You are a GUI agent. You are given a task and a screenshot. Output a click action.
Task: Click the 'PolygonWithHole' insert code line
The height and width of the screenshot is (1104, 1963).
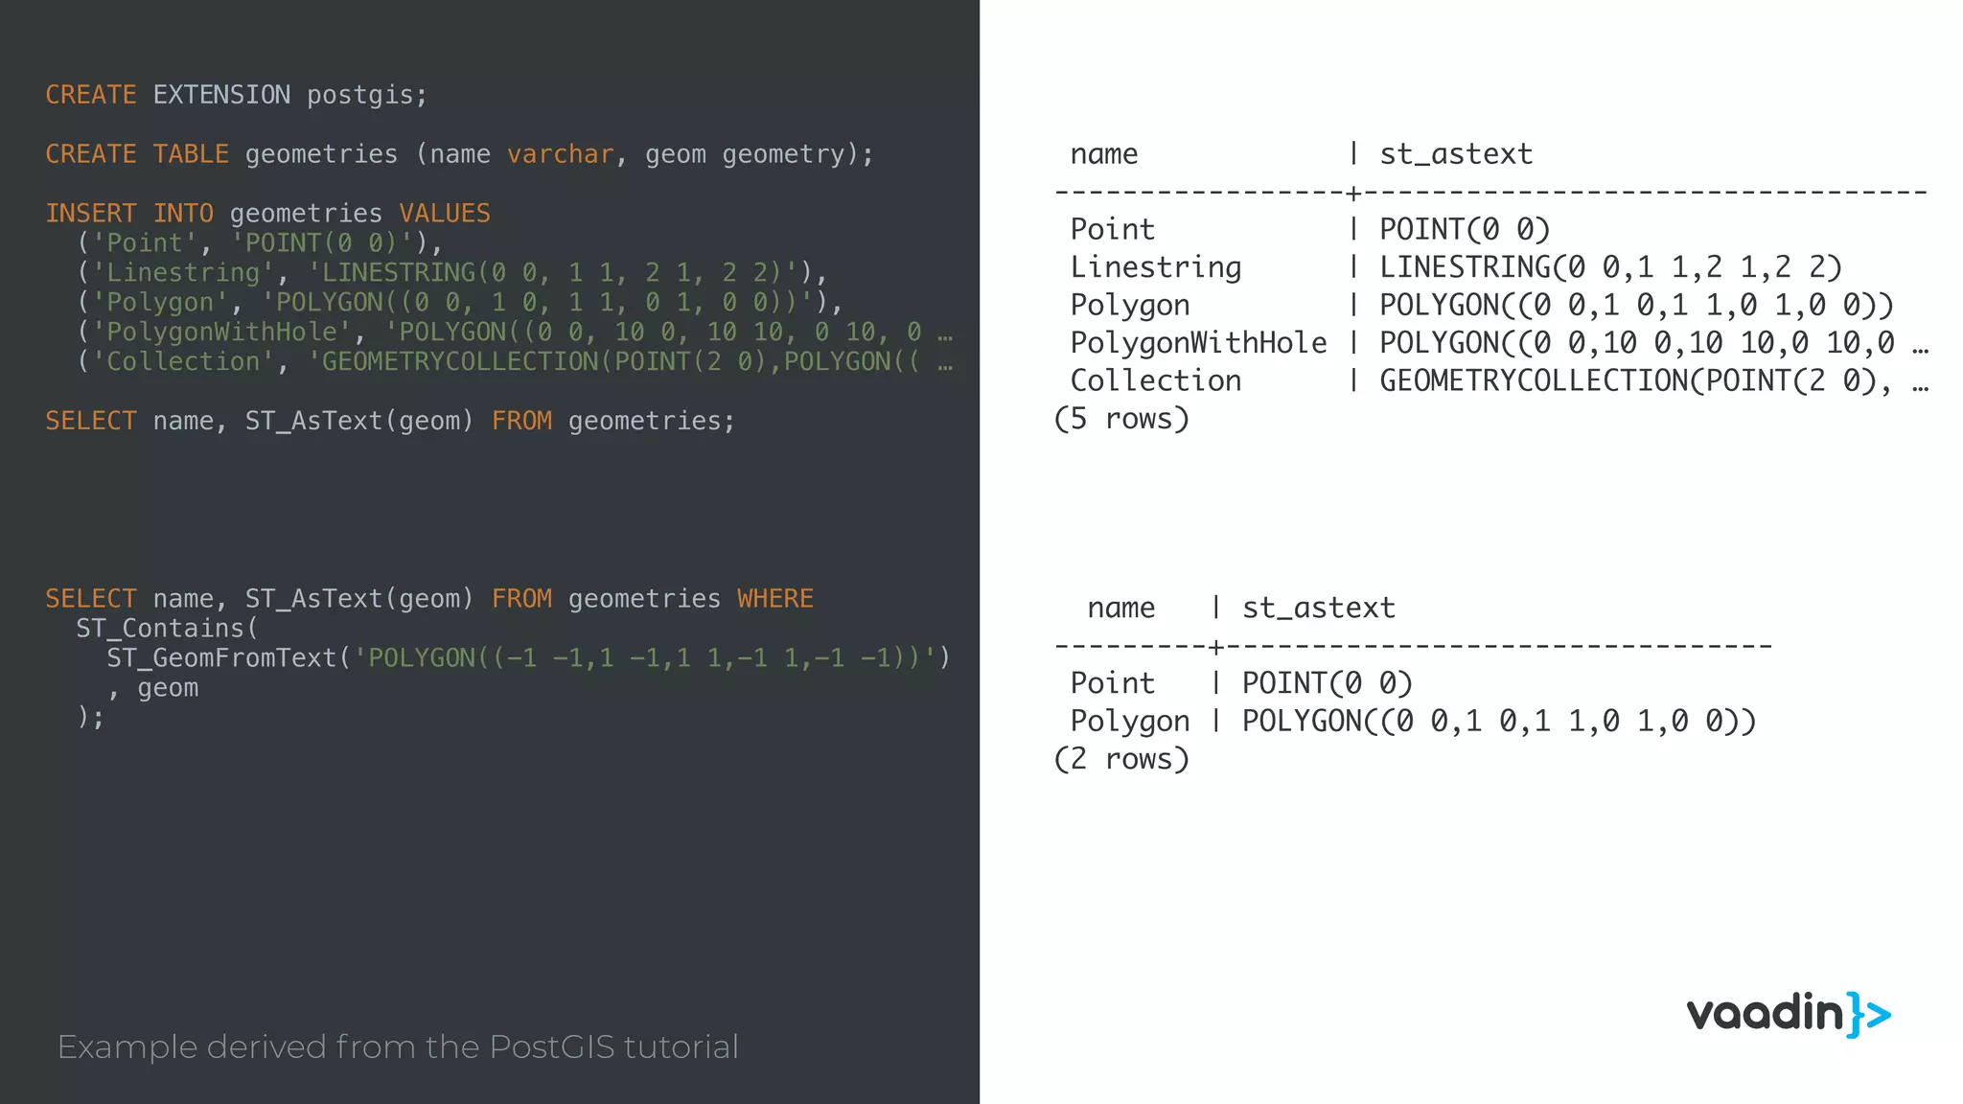point(515,332)
